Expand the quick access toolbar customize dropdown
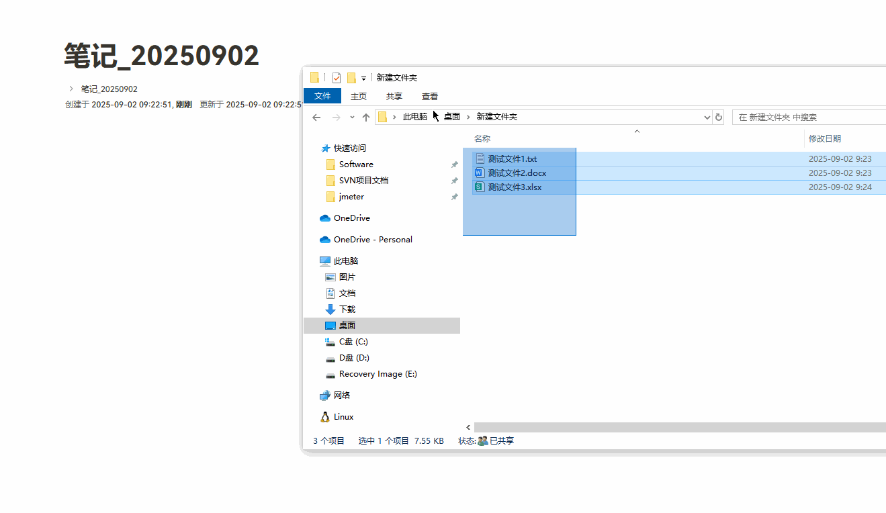 (x=363, y=78)
